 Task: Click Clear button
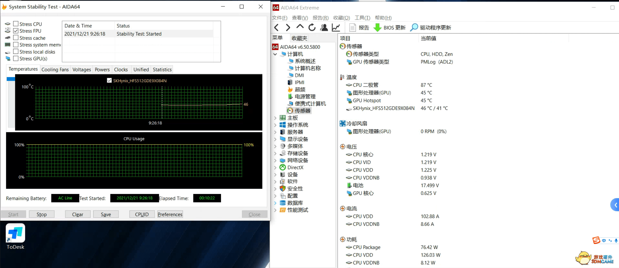pyautogui.click(x=78, y=214)
